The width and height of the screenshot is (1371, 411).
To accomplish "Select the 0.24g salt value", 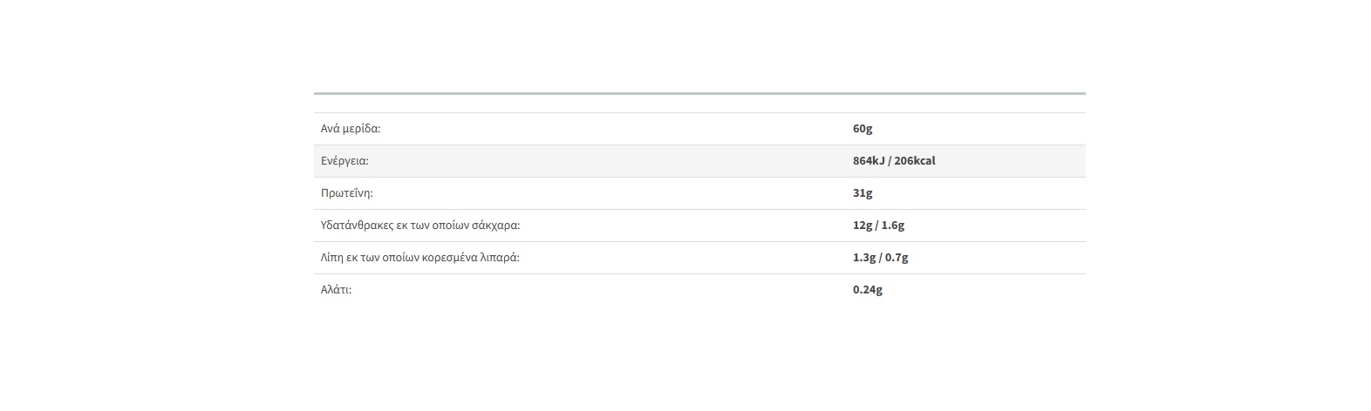I will coord(868,290).
